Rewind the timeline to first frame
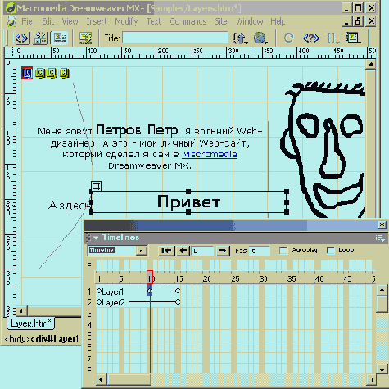Image resolution: width=389 pixels, height=389 pixels. click(166, 251)
